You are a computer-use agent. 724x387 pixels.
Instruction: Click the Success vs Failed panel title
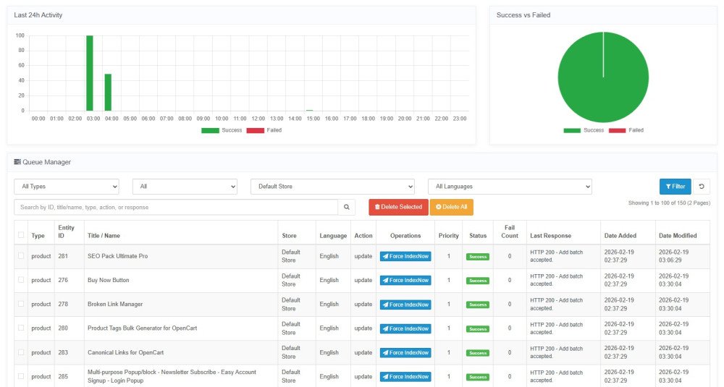tap(523, 14)
